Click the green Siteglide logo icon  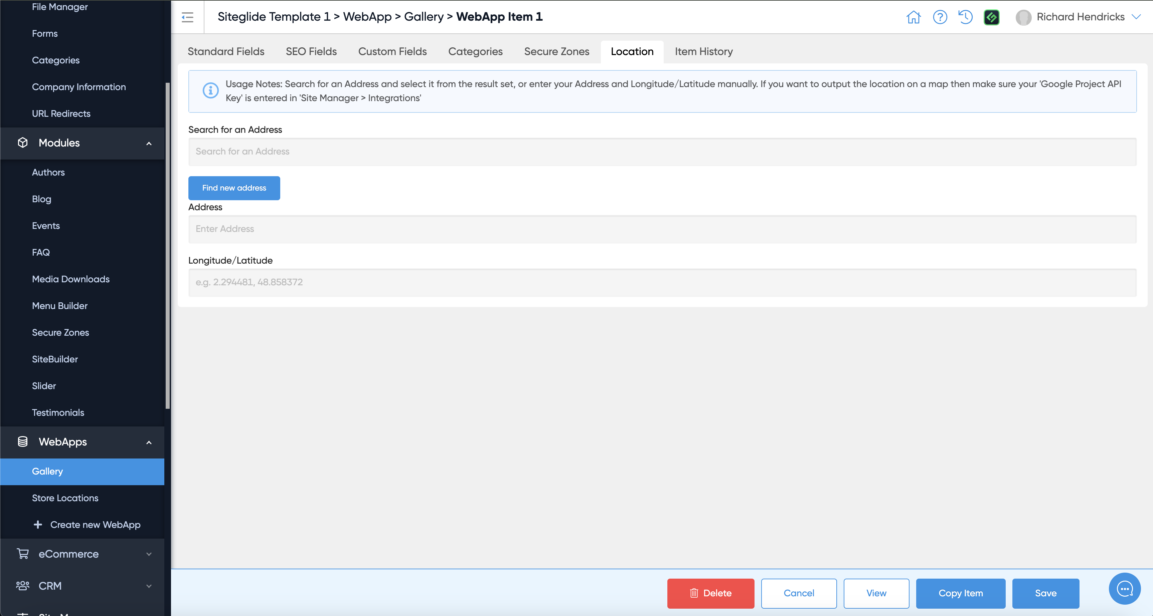(x=991, y=17)
